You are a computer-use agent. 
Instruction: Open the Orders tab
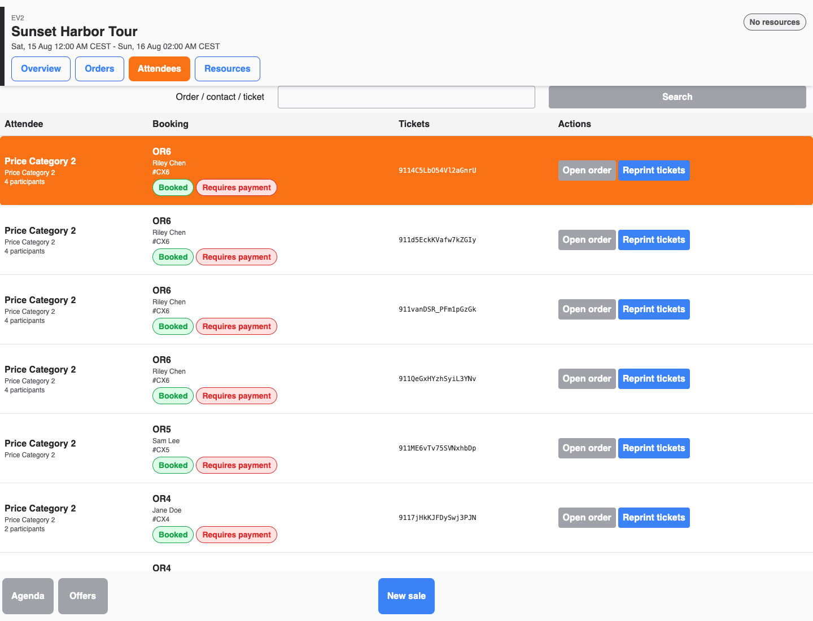tap(99, 69)
